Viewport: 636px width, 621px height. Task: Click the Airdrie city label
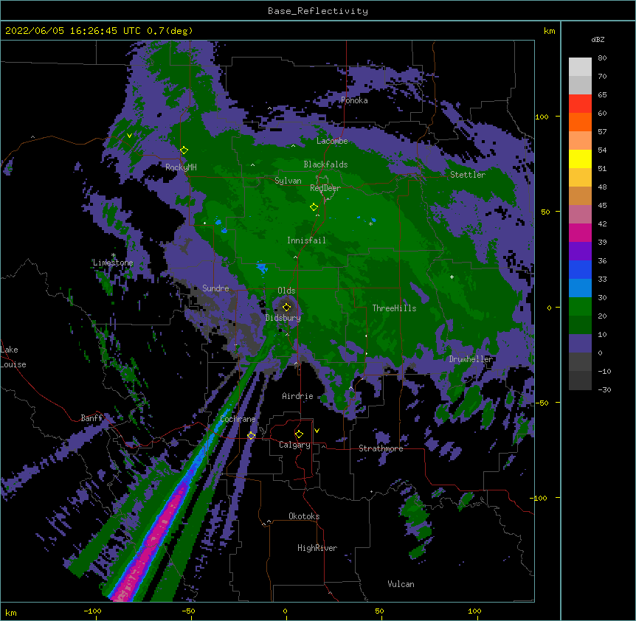pos(298,396)
